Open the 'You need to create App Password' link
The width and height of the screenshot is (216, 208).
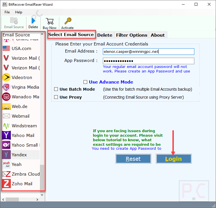(x=127, y=149)
